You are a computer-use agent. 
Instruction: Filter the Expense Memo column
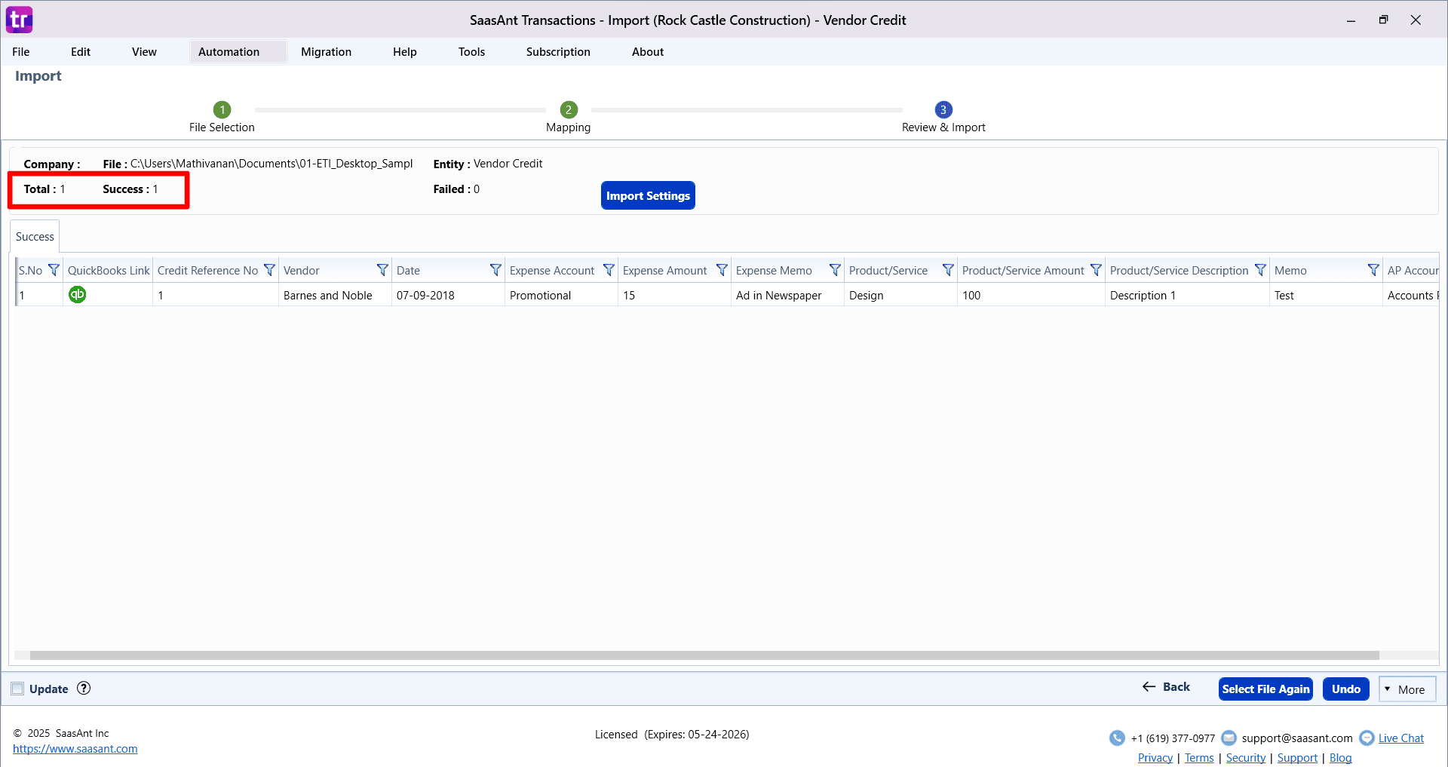coord(835,270)
